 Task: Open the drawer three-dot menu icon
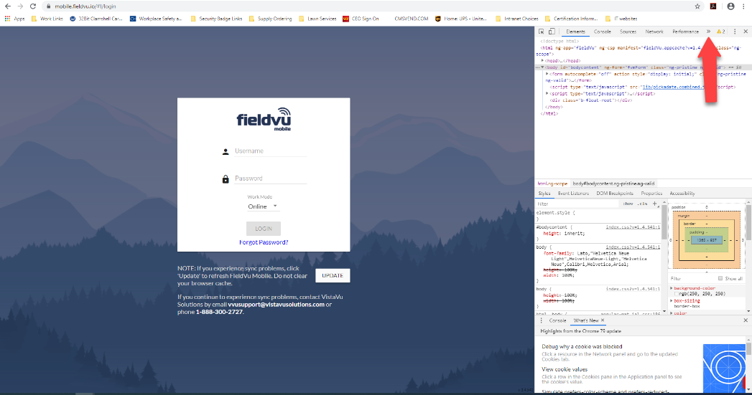pos(542,320)
